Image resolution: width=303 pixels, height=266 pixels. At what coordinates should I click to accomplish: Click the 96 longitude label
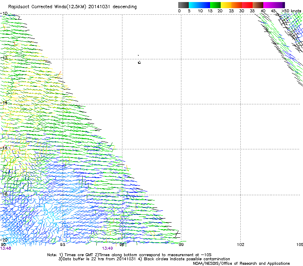tap(122, 245)
